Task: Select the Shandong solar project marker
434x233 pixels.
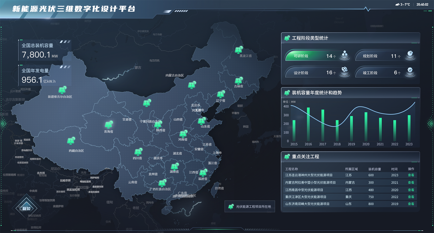Action: click(x=202, y=120)
